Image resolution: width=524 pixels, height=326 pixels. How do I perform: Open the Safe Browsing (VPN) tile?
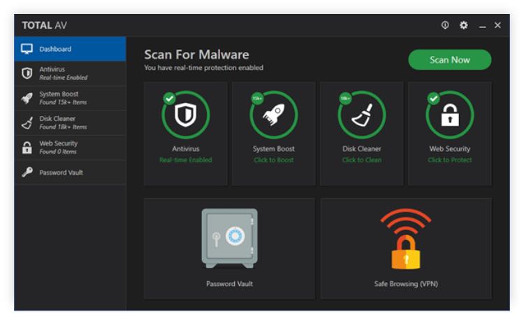[406, 248]
